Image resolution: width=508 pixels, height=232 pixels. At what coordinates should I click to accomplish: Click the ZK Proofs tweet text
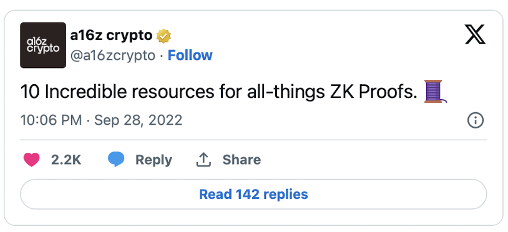pos(219,92)
